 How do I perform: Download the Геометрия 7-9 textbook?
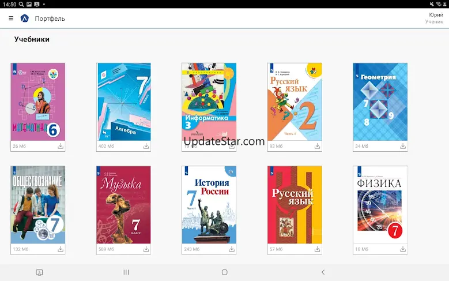tap(403, 146)
